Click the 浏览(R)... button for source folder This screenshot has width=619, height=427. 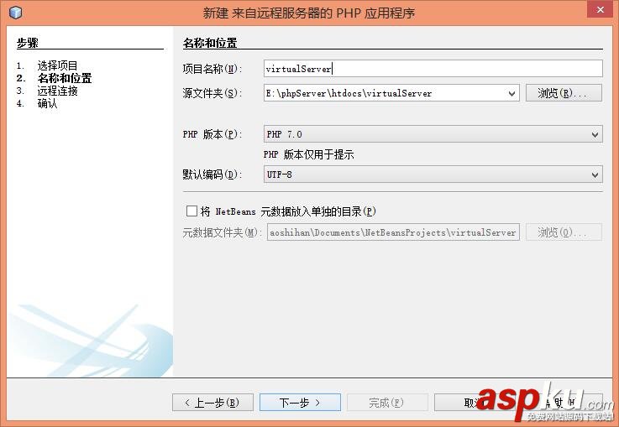(564, 93)
